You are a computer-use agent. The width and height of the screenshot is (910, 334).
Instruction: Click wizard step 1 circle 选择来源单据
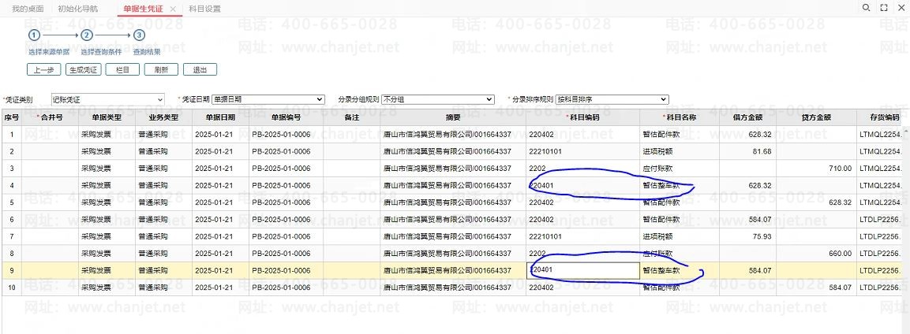[x=34, y=35]
